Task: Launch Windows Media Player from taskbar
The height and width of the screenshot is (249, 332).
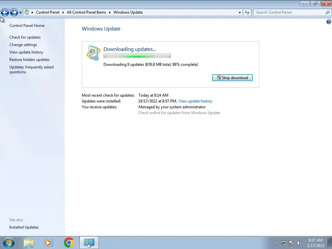Action: point(49,243)
